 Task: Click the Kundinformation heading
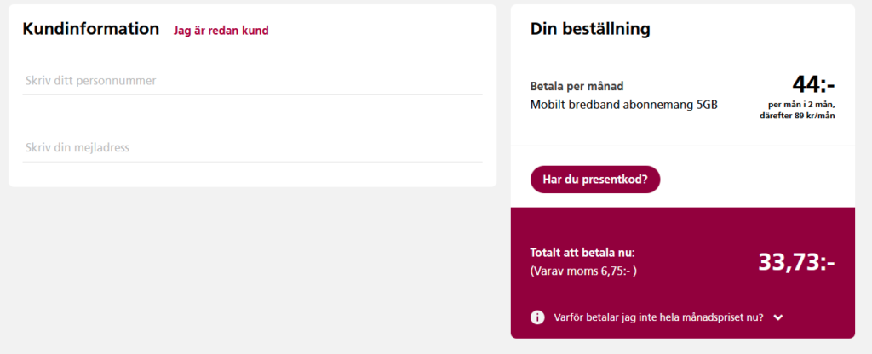pyautogui.click(x=90, y=29)
